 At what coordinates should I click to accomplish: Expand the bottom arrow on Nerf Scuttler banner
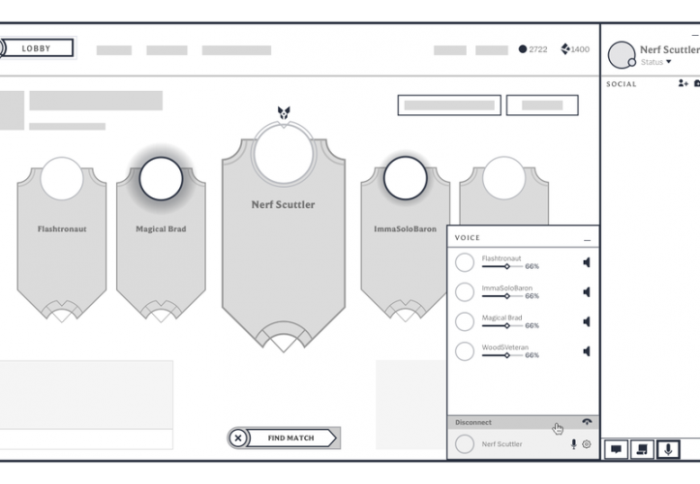pos(282,341)
